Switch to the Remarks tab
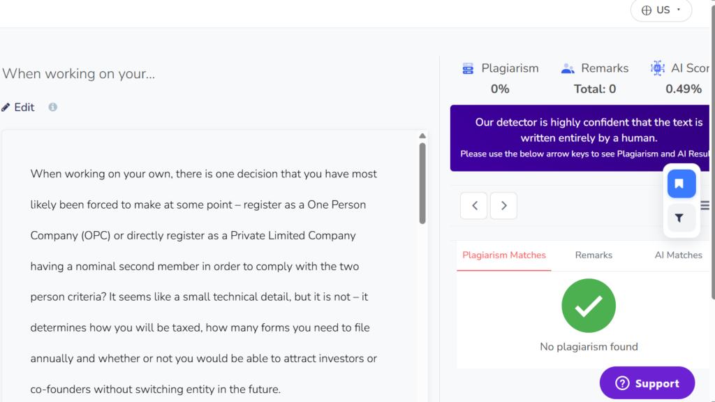This screenshot has width=715, height=402. click(x=594, y=255)
